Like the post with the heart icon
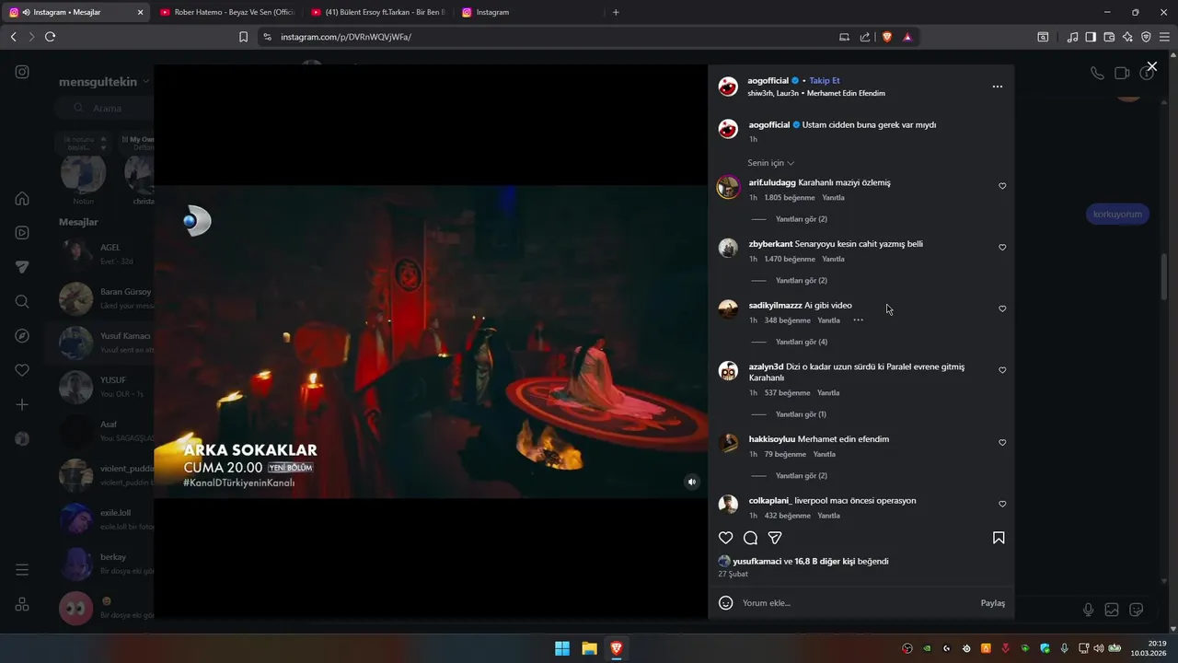The height and width of the screenshot is (663, 1178). 726,538
